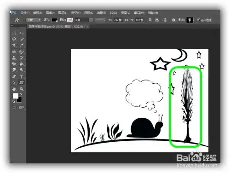
Task: Open the stroke line type dropdown
Action: coord(100,20)
